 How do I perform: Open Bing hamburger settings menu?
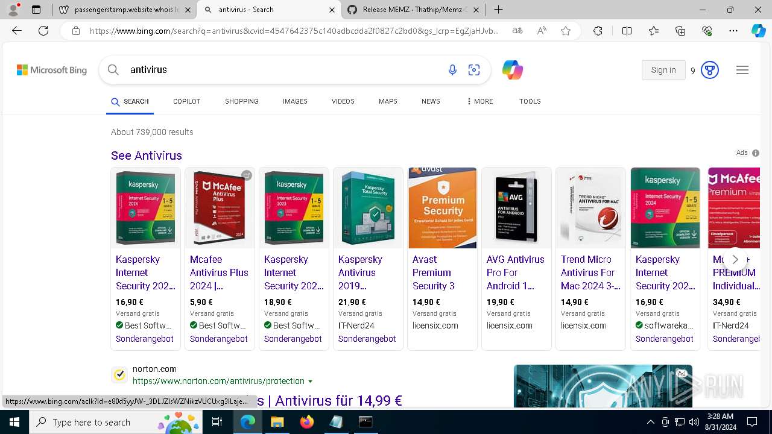[x=742, y=70]
